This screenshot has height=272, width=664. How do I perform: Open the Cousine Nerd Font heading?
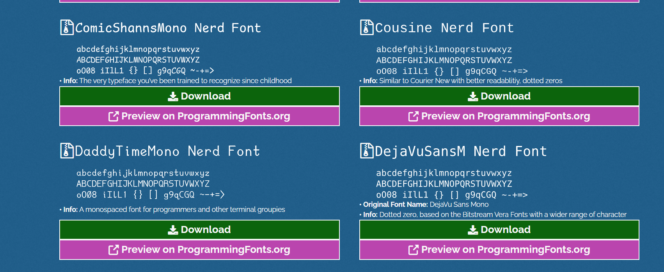click(x=444, y=28)
